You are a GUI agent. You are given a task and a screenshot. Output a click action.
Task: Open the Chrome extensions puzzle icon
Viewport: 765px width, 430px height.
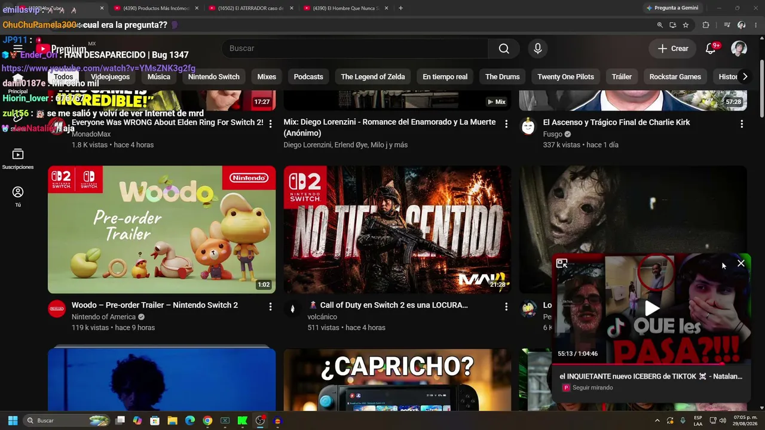pos(706,25)
